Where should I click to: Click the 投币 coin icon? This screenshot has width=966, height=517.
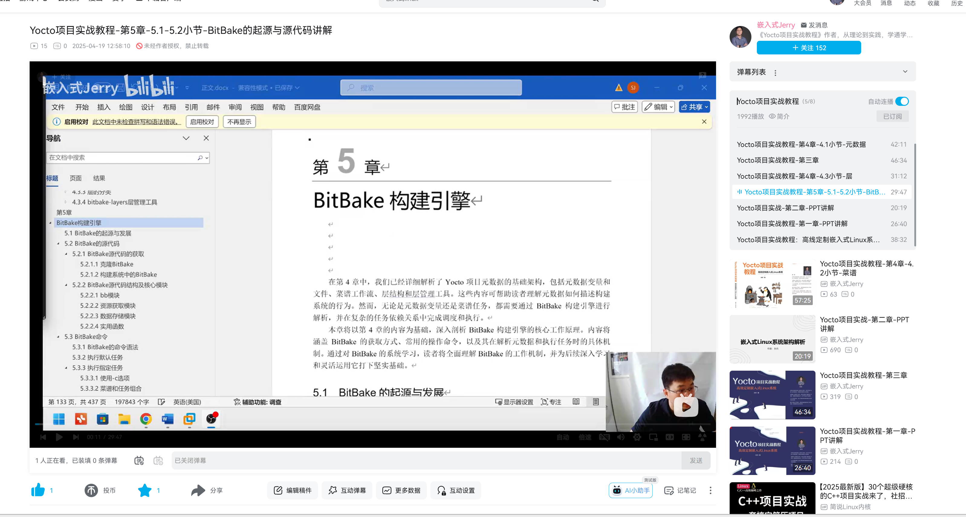click(x=91, y=490)
